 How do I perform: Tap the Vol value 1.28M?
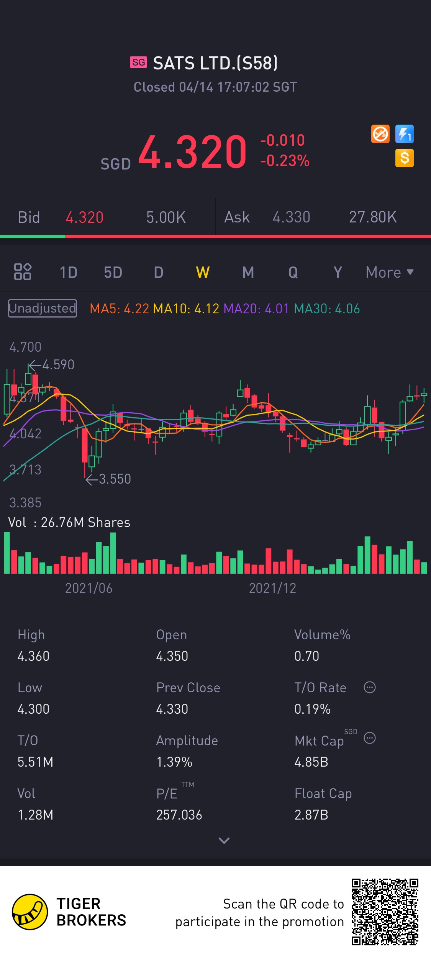(x=35, y=815)
